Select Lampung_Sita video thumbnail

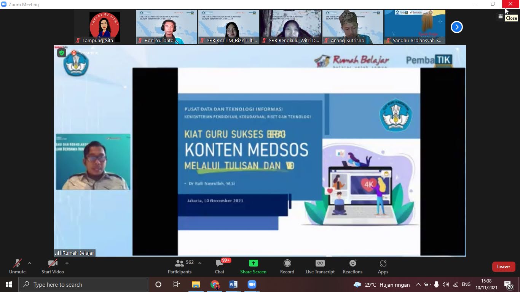pyautogui.click(x=105, y=27)
